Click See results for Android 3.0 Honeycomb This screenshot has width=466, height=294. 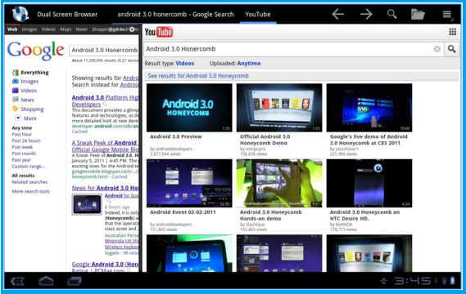[198, 76]
